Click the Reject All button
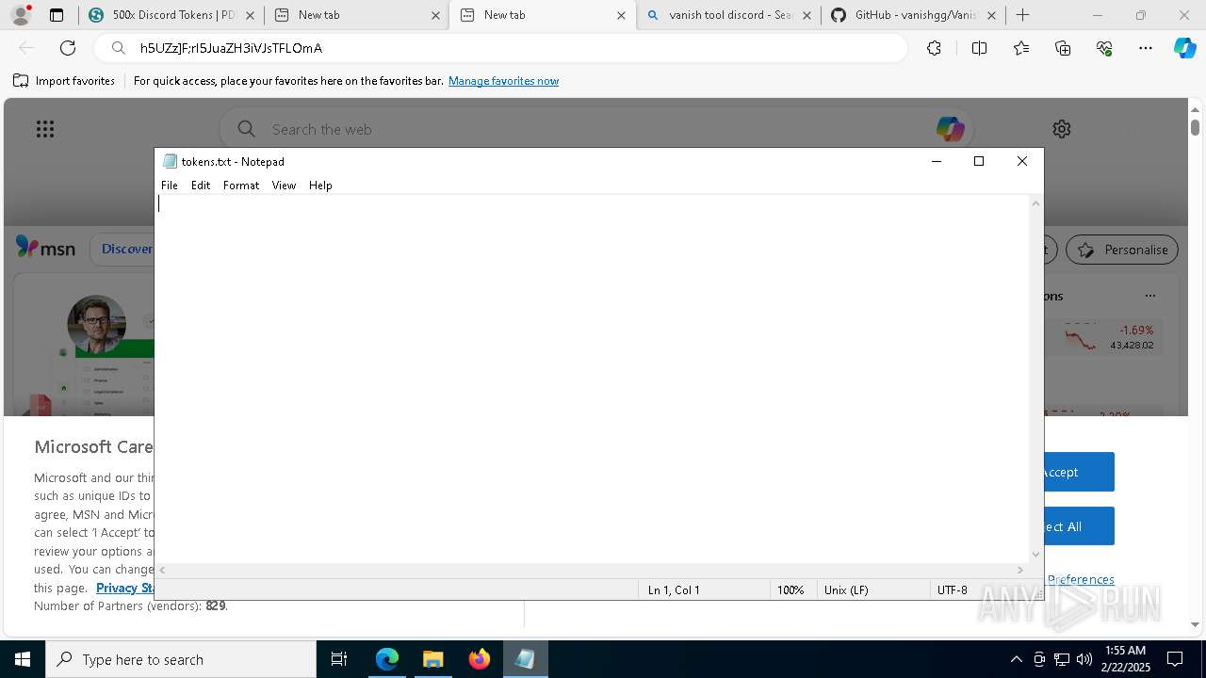Screen dimensions: 1206x678 point(1079,526)
